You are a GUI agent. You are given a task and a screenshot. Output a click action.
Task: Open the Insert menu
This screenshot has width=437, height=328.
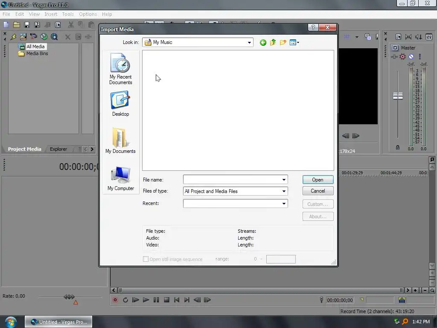click(x=51, y=14)
